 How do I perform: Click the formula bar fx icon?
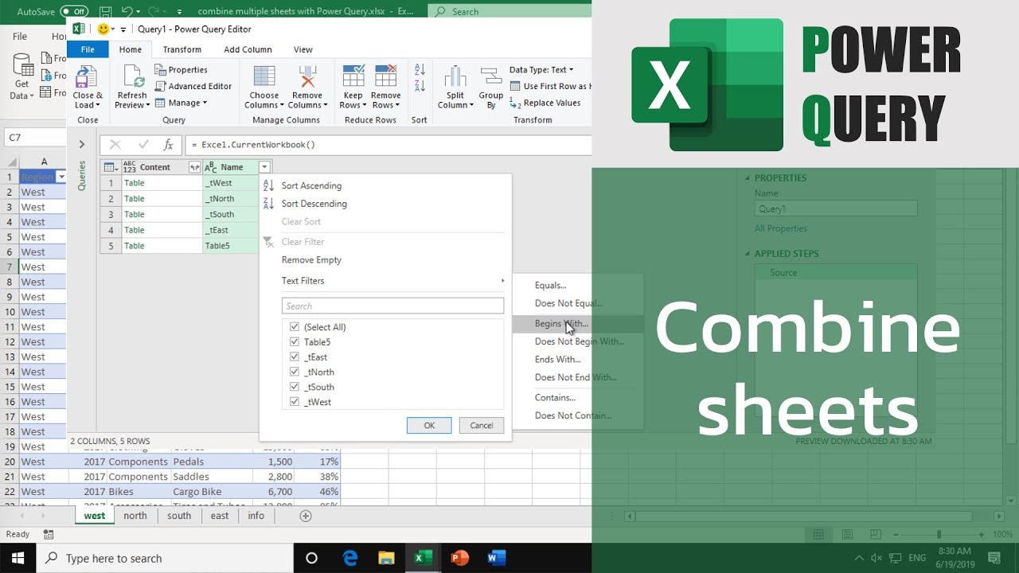(168, 145)
